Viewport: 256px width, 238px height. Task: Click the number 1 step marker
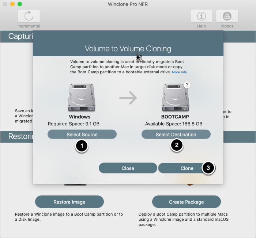click(x=82, y=146)
